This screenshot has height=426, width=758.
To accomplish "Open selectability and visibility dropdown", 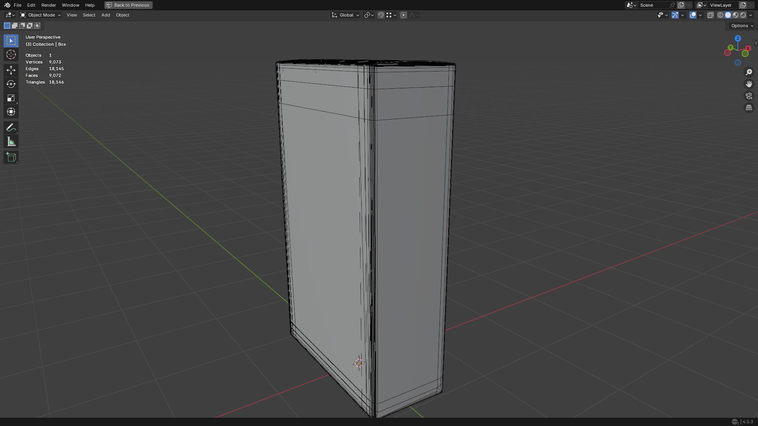I will click(662, 15).
